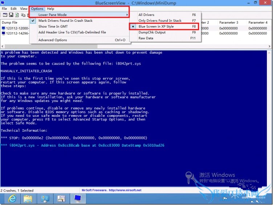Screen dimensions: 273x205
Task: Click the lower pane scroll up arrow
Action: [269, 53]
